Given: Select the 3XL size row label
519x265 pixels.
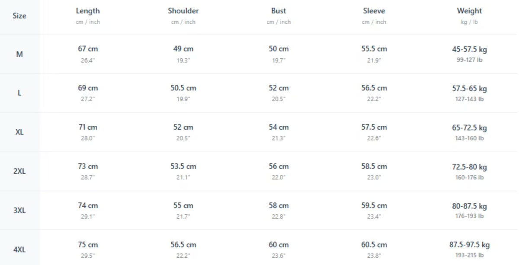Looking at the screenshot, I should coord(19,211).
